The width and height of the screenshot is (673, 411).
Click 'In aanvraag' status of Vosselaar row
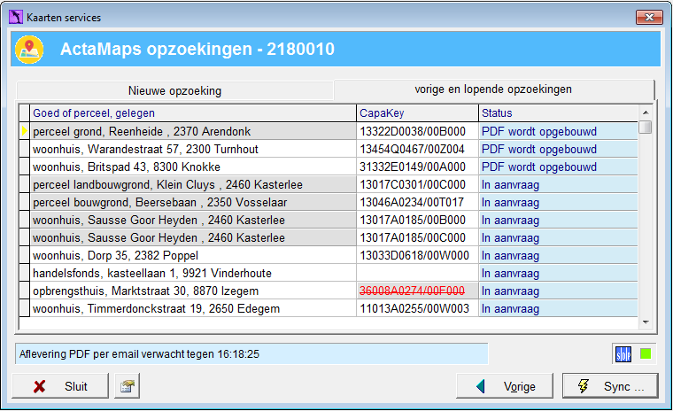[x=559, y=202]
